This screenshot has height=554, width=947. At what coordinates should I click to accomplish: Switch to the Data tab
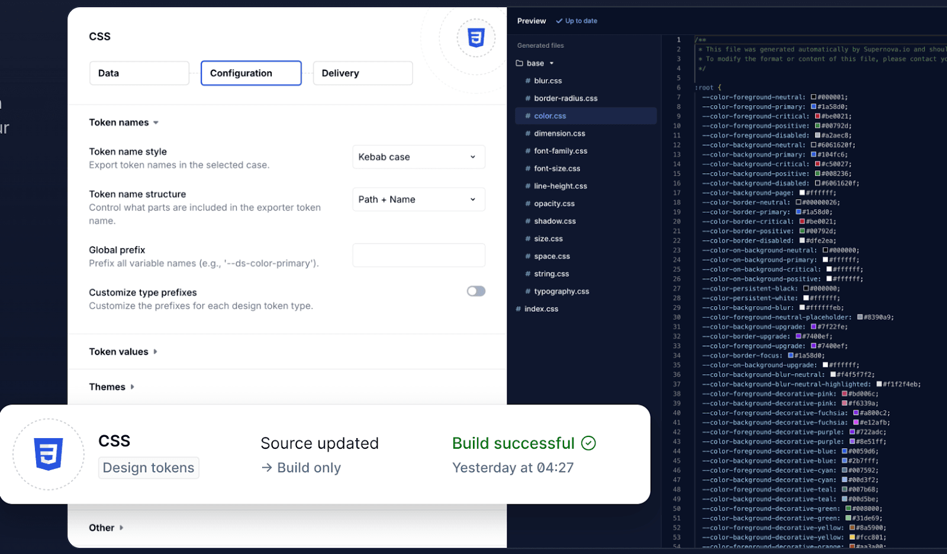tap(139, 73)
